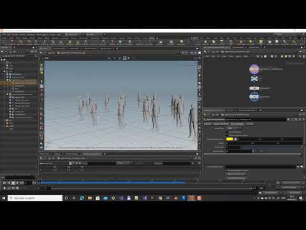The width and height of the screenshot is (306, 230).
Task: Open File Explorer from the taskbar
Action: (x=90, y=198)
